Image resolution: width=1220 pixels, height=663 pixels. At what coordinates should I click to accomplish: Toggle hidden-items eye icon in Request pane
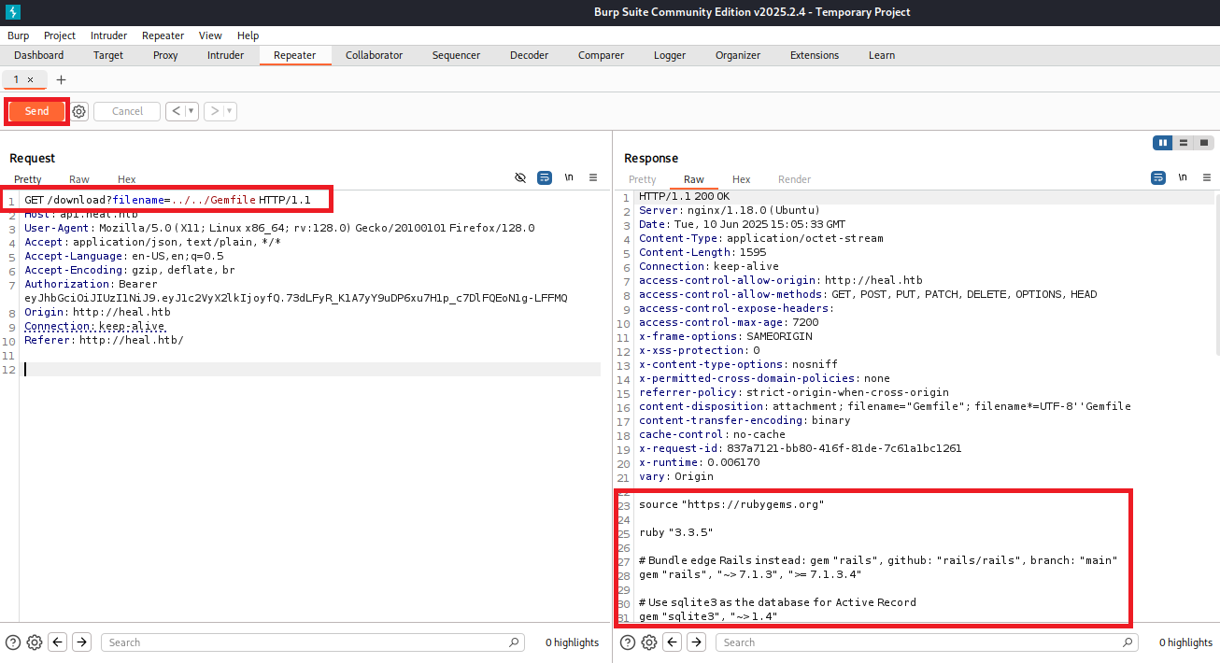521,177
